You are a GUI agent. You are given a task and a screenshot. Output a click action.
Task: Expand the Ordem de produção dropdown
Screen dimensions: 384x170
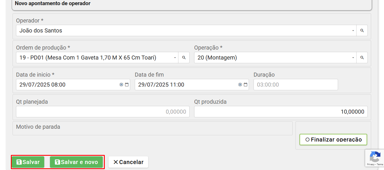175,58
